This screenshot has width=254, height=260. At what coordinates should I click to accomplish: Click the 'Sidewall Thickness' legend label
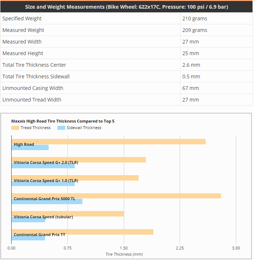(84, 128)
